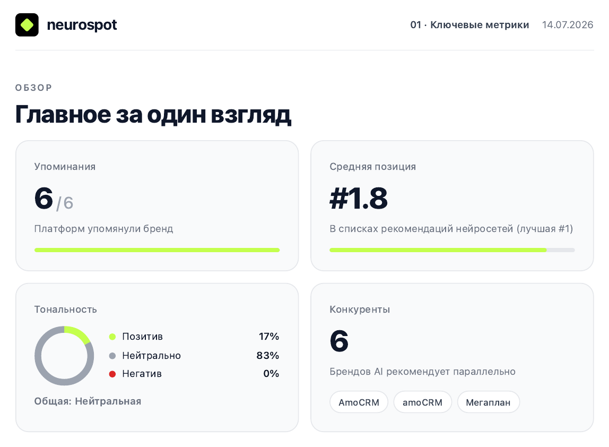Image resolution: width=609 pixels, height=447 pixels.
Task: Click the 17% positive value
Action: tap(269, 337)
